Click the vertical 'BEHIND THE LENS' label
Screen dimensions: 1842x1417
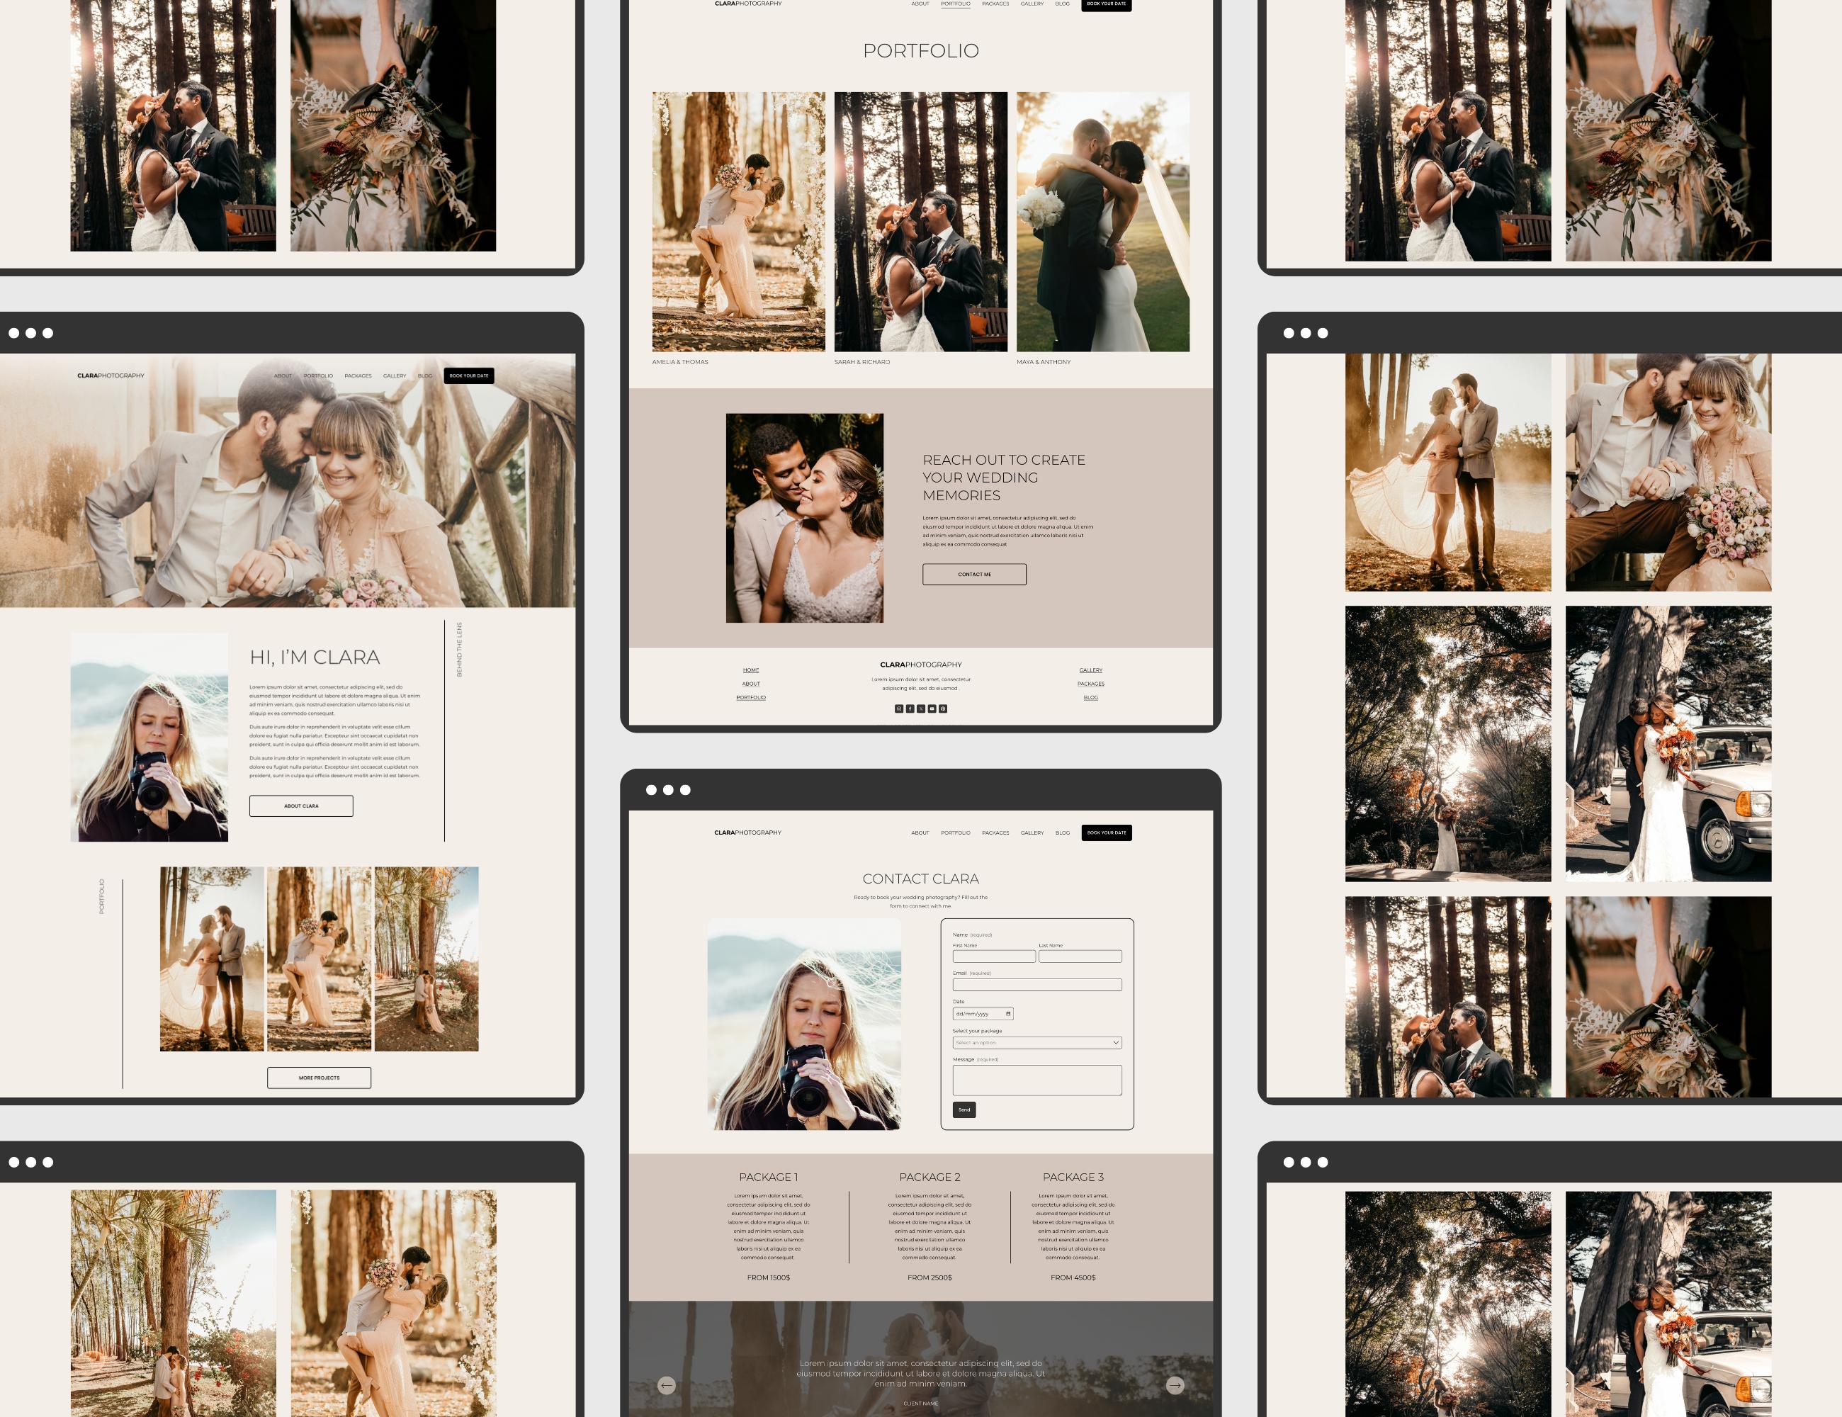coord(460,650)
